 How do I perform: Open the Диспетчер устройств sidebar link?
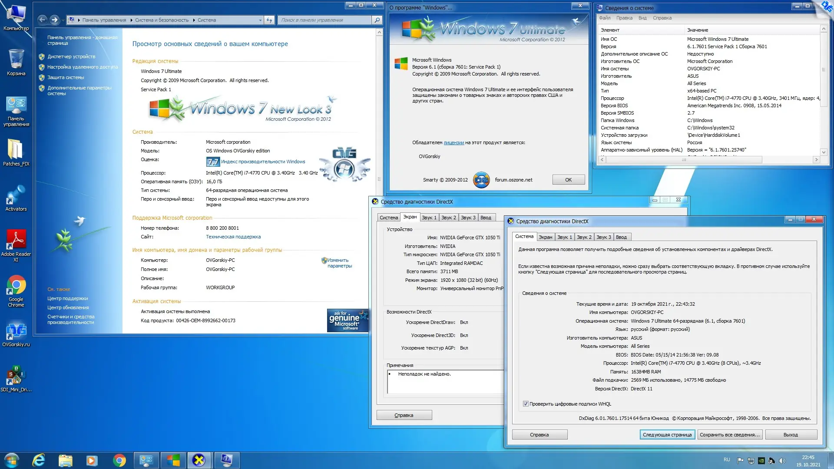(71, 56)
